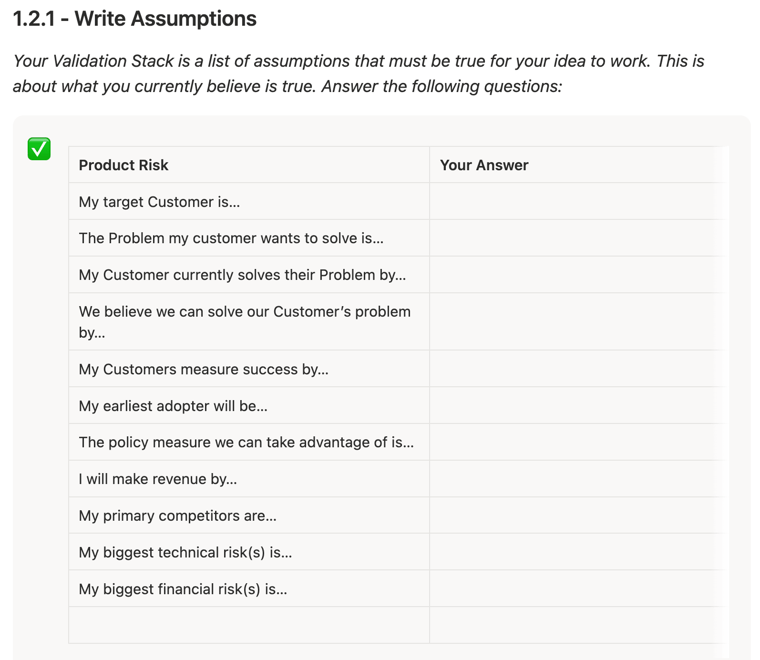
Task: Click answer cell for 'My target Customer is…'
Action: (578, 202)
